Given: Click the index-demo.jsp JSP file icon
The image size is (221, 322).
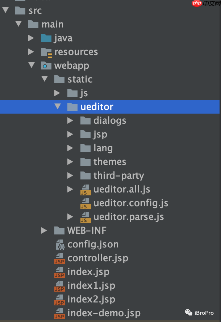Looking at the screenshot, I should coord(60,314).
